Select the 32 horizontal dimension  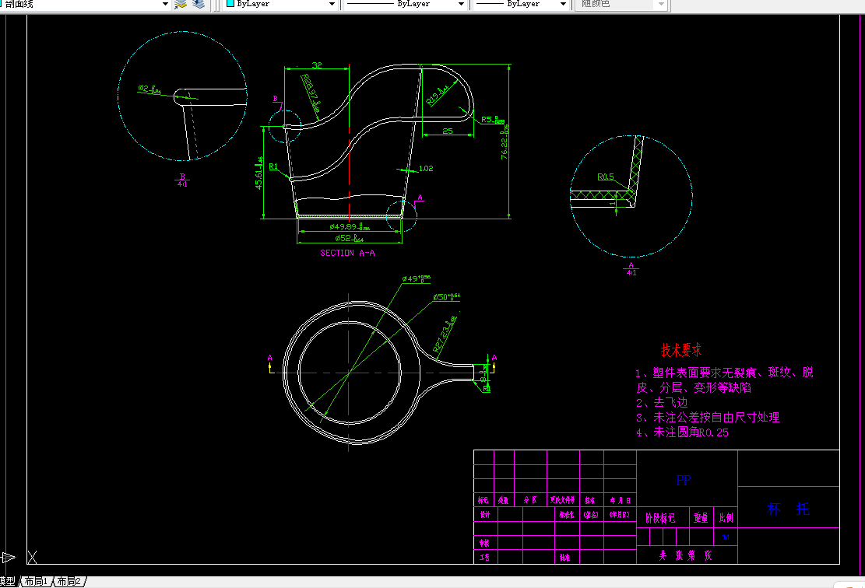point(317,65)
